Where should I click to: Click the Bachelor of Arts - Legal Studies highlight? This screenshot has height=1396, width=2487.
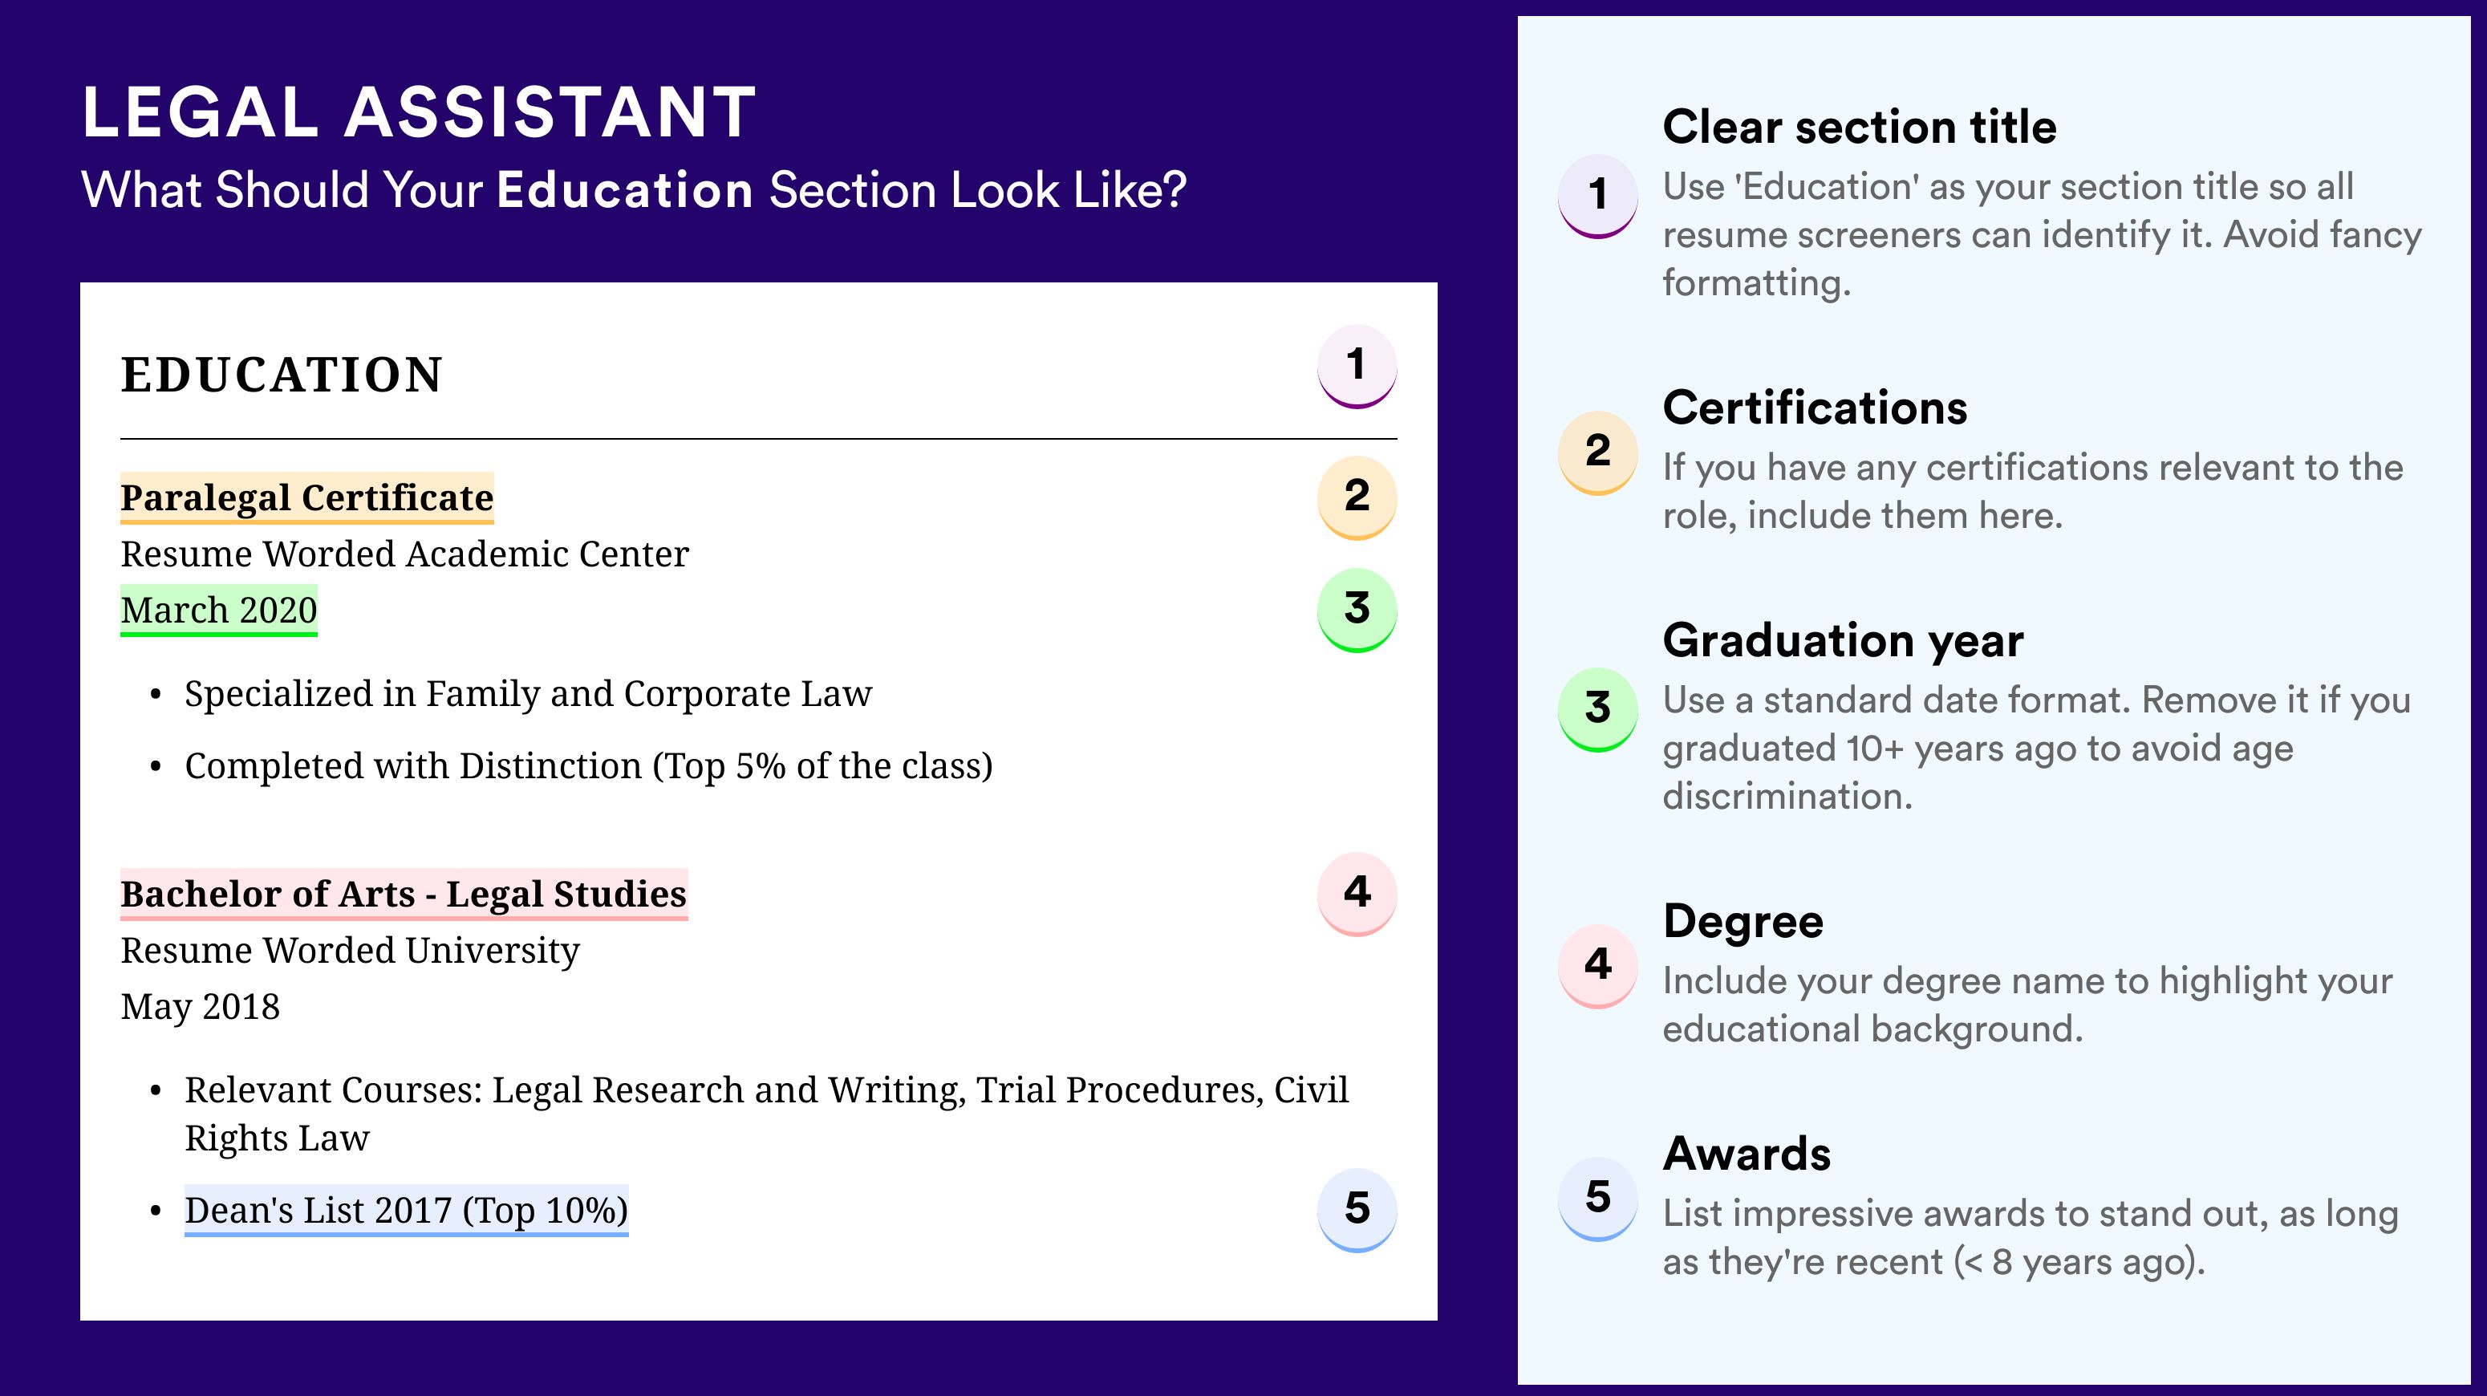coord(404,894)
